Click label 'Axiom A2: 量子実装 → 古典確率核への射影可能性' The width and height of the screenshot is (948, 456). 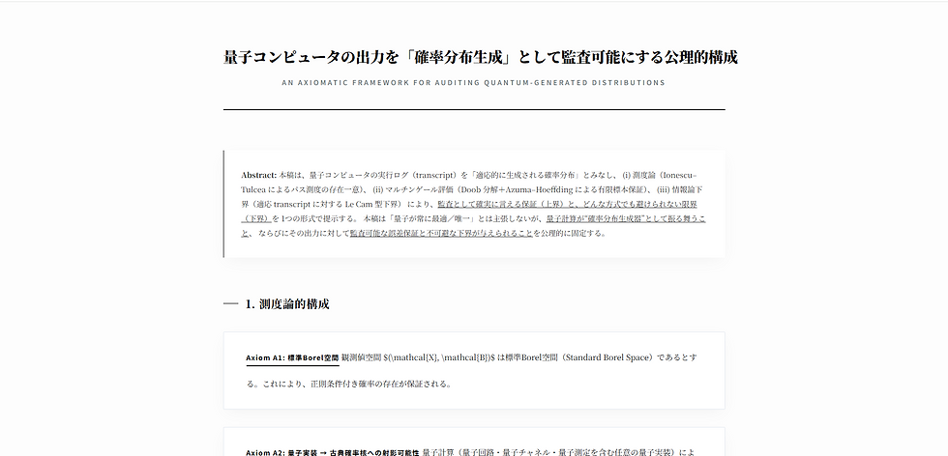tap(333, 452)
